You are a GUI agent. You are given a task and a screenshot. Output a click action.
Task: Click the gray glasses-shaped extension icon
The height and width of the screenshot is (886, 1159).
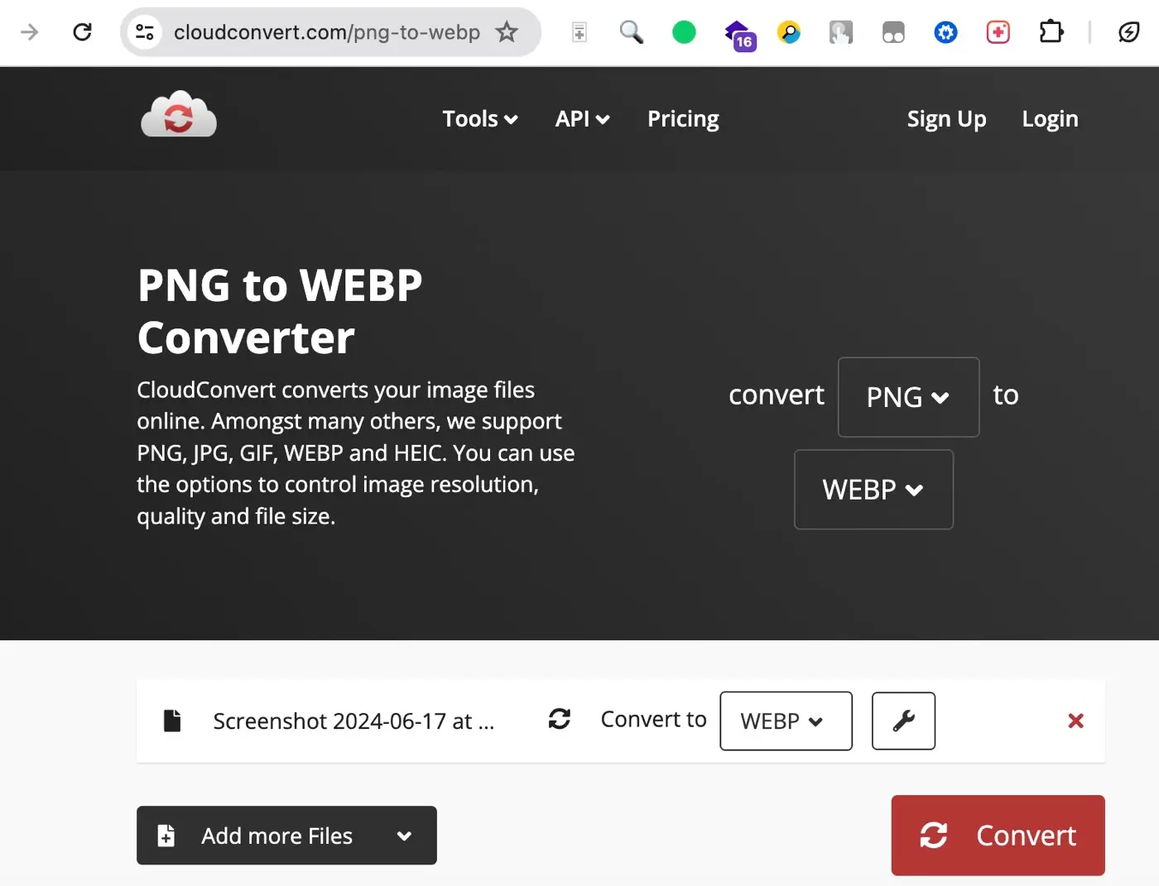point(893,32)
